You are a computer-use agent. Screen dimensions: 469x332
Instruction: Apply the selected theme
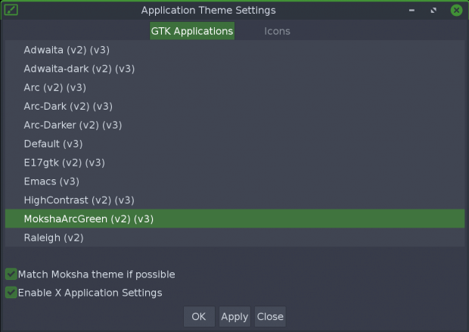pyautogui.click(x=234, y=316)
